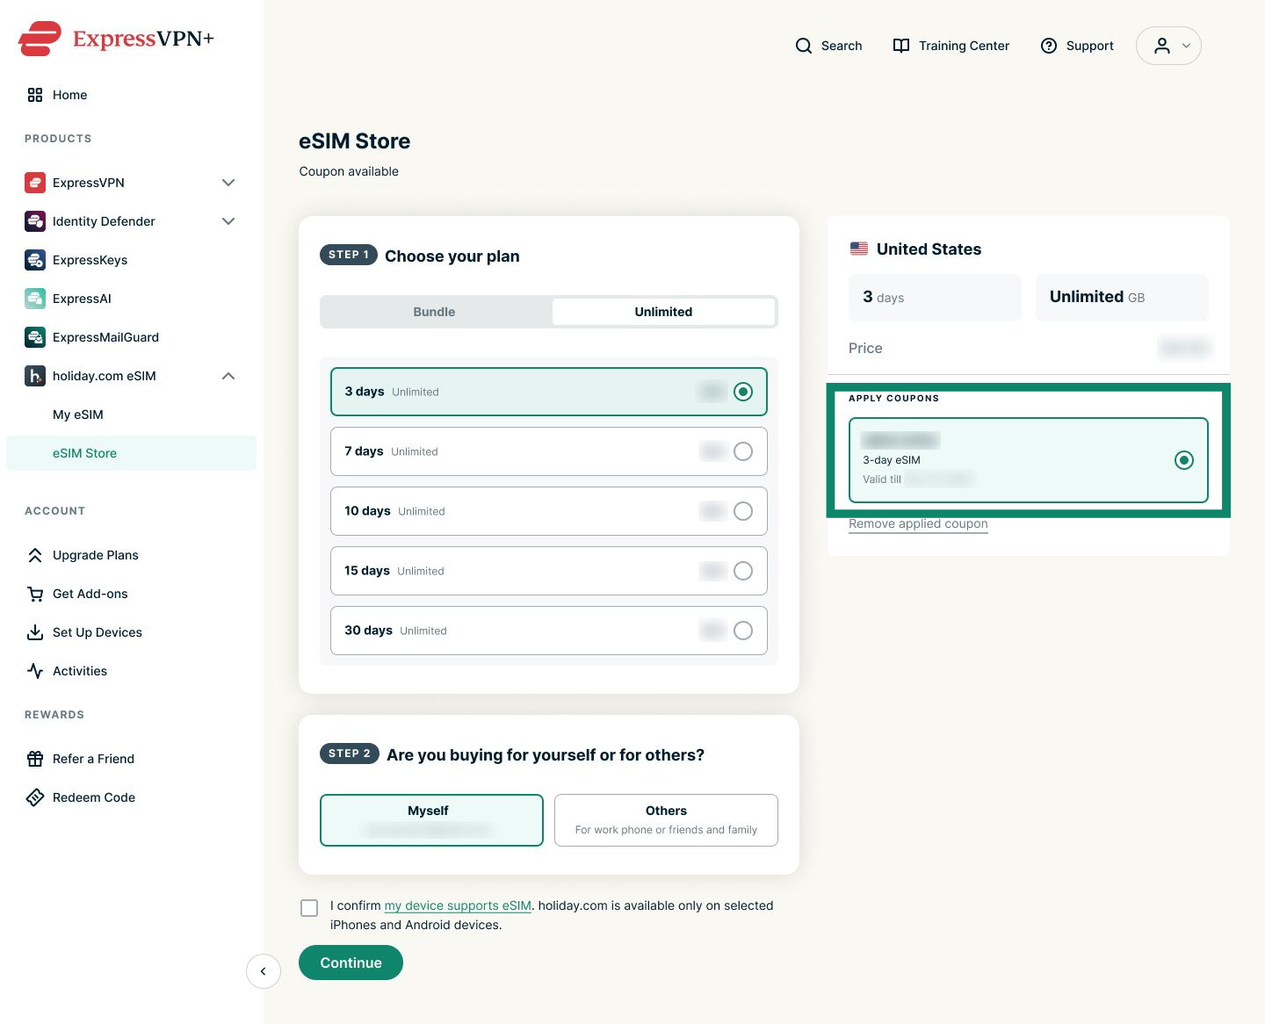
Task: Expand the Identity Defender submenu chevron
Action: point(228,221)
